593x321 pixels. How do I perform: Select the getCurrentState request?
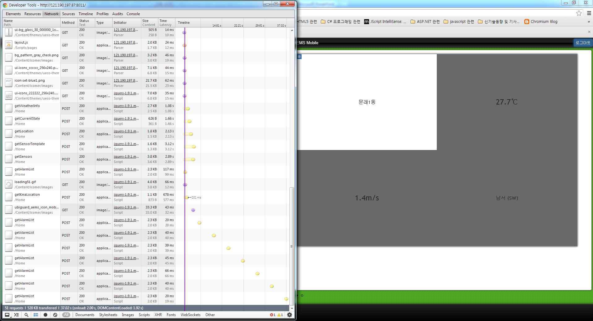click(x=146, y=121)
